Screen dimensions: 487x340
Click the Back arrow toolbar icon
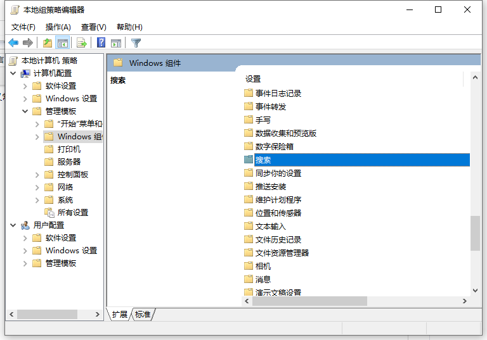13,43
